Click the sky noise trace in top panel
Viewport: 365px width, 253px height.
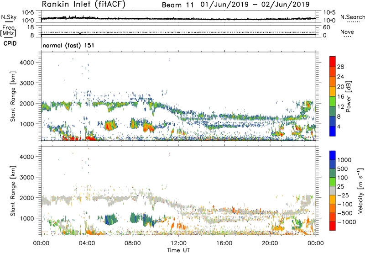(178, 18)
